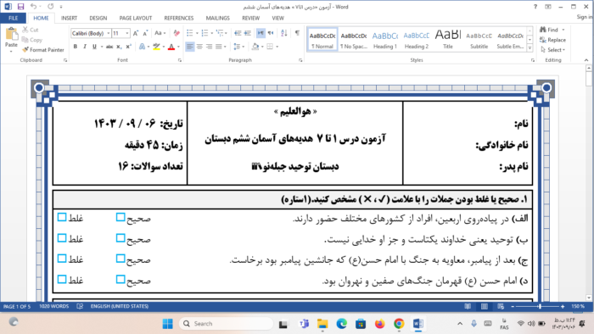
Task: Check صحیح box for statement ج
Action: point(120,259)
